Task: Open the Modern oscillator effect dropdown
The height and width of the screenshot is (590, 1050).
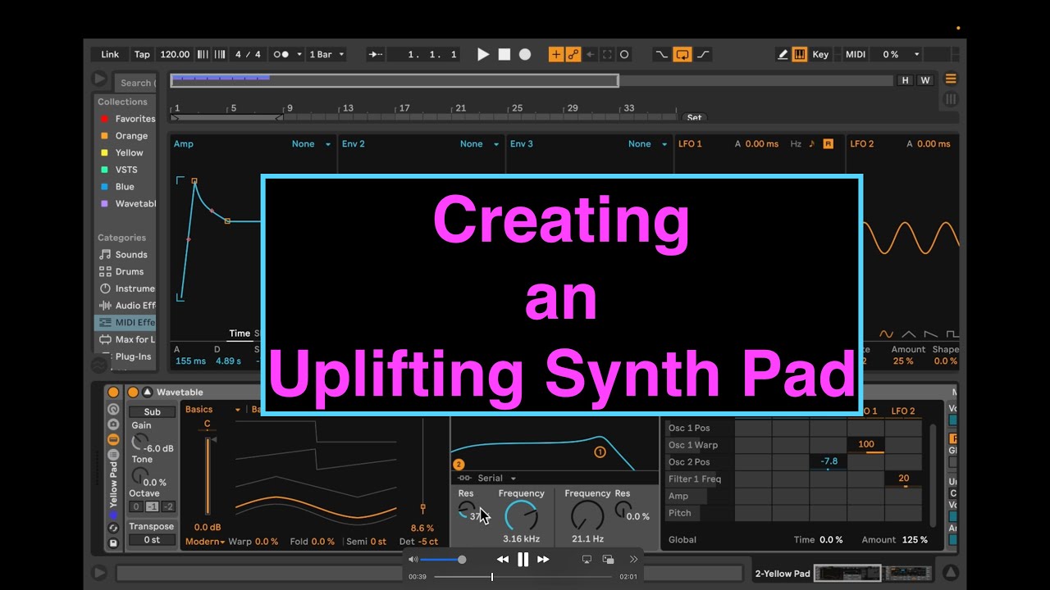Action: pos(204,542)
